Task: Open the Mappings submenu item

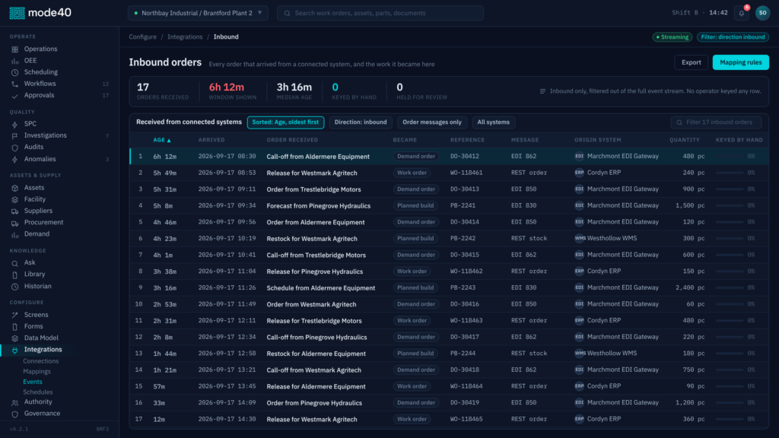Action: pos(37,371)
